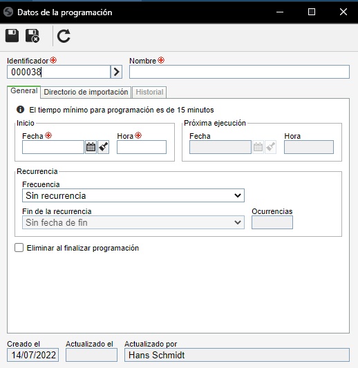Image resolution: width=358 pixels, height=368 pixels.
Task: Click the arrow button beside Identificador
Action: tap(117, 72)
